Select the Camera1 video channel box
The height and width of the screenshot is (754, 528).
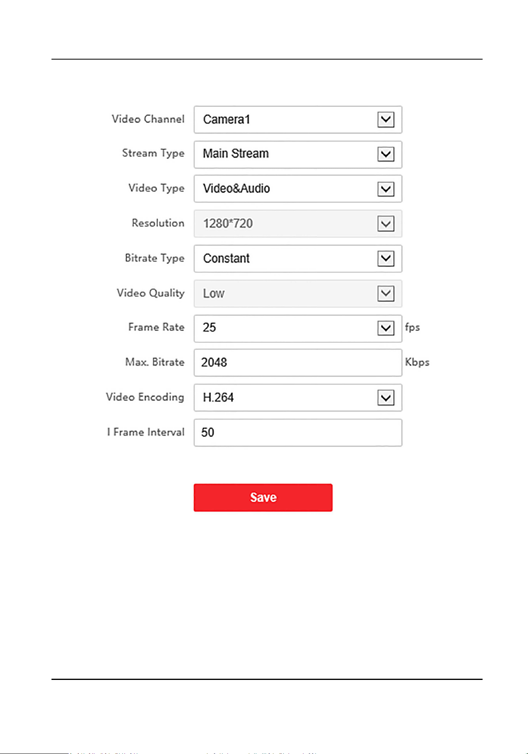(x=298, y=120)
